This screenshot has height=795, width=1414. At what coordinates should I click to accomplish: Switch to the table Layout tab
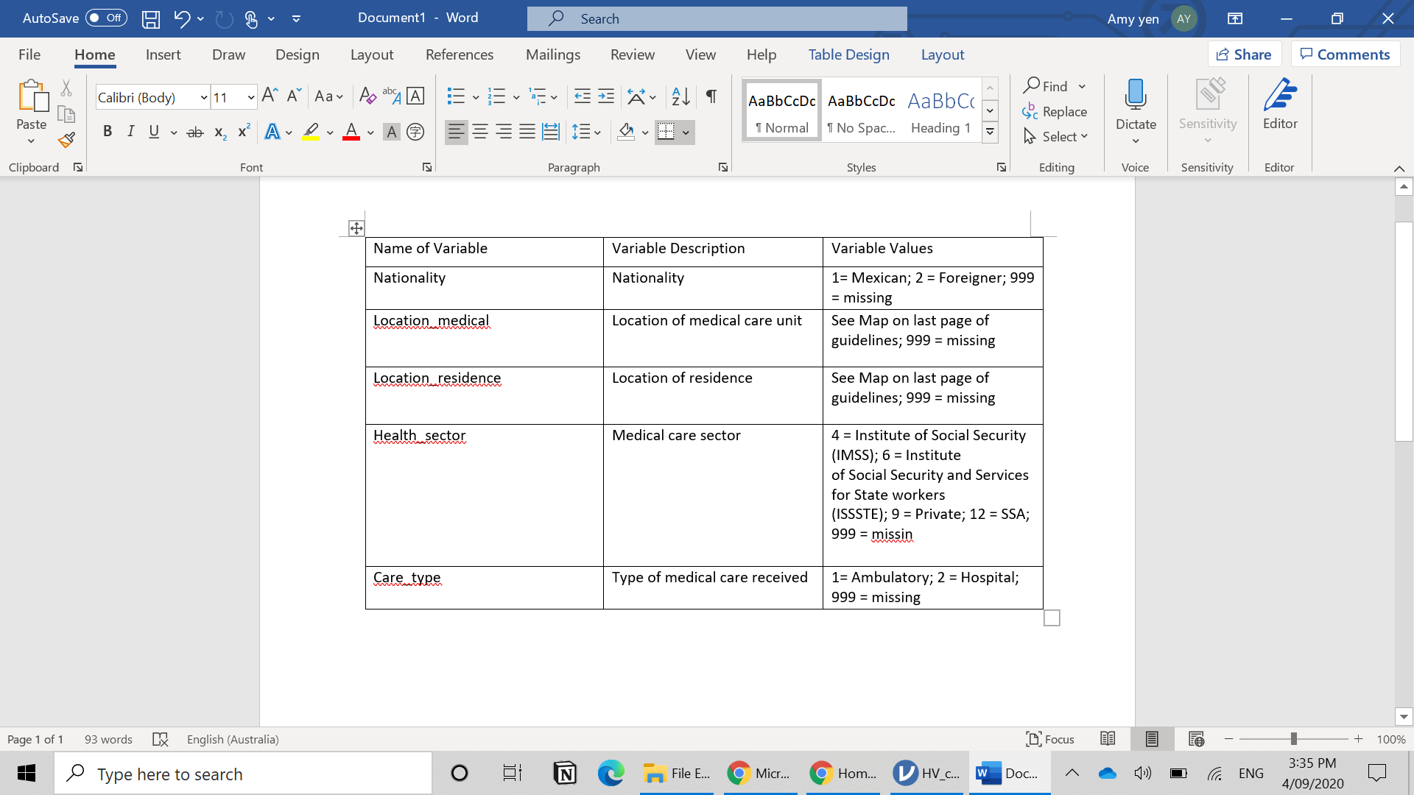[x=943, y=54]
